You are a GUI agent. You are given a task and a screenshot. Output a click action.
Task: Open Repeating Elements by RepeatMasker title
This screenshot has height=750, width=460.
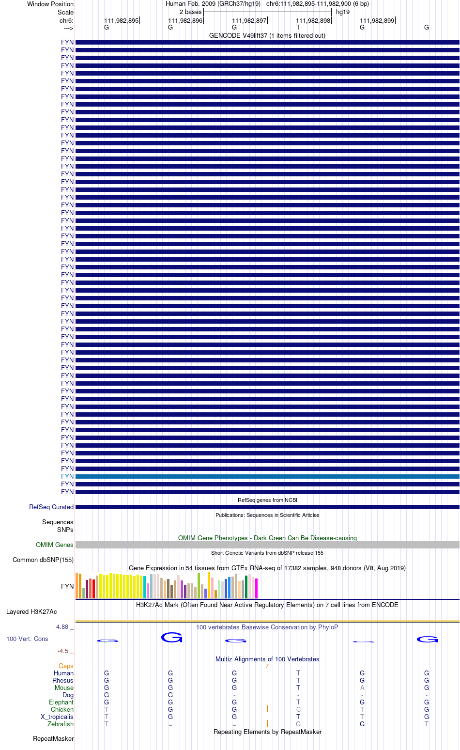pos(267,732)
